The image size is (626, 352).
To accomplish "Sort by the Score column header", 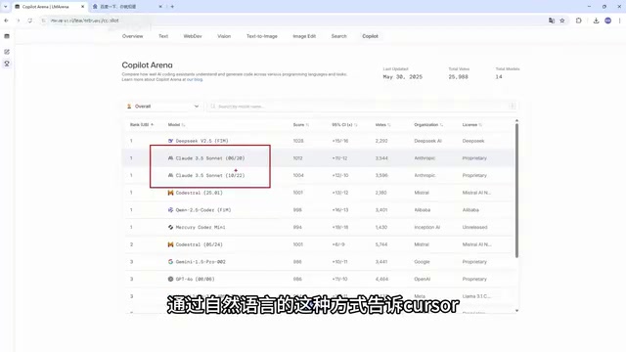I will pos(301,125).
